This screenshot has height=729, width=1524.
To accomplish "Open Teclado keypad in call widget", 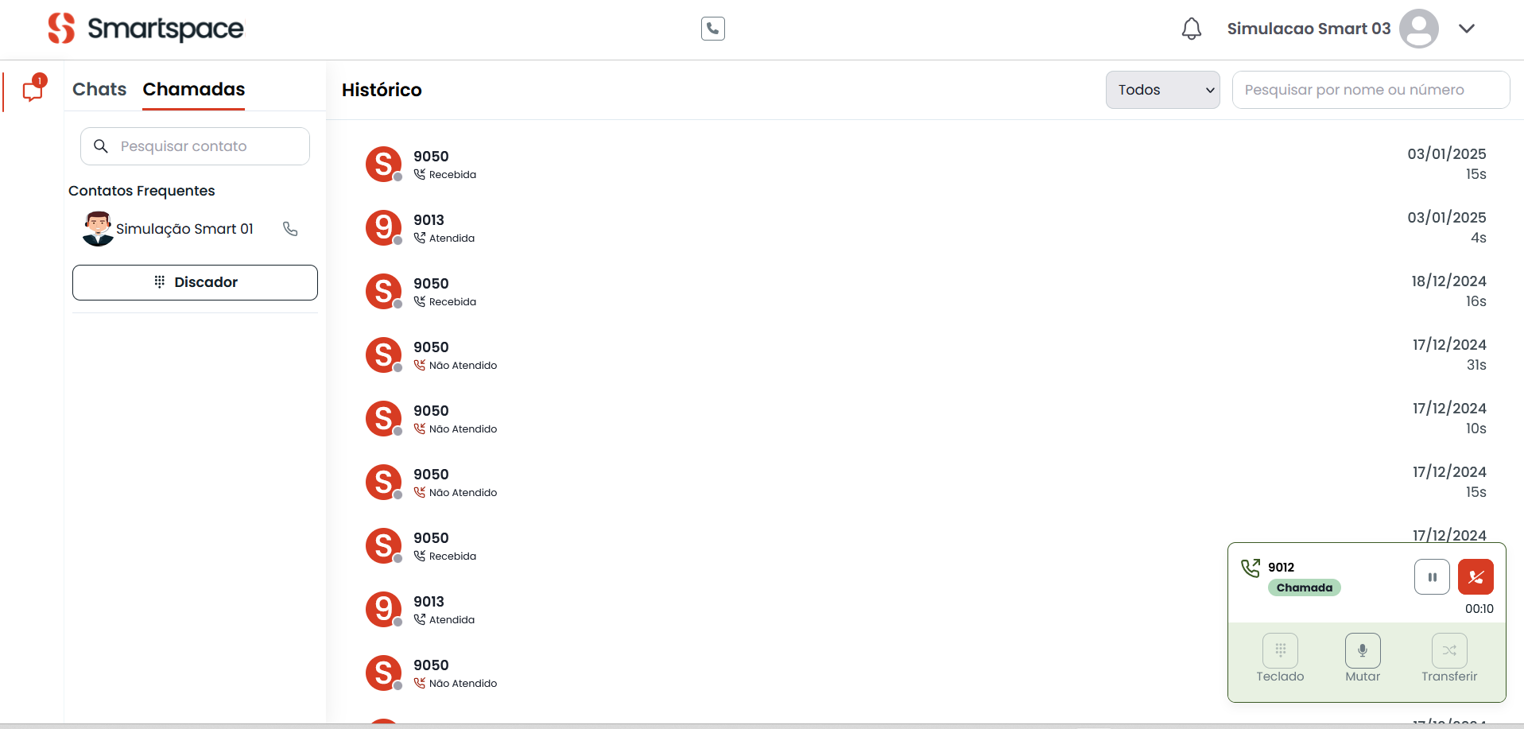I will 1280,651.
